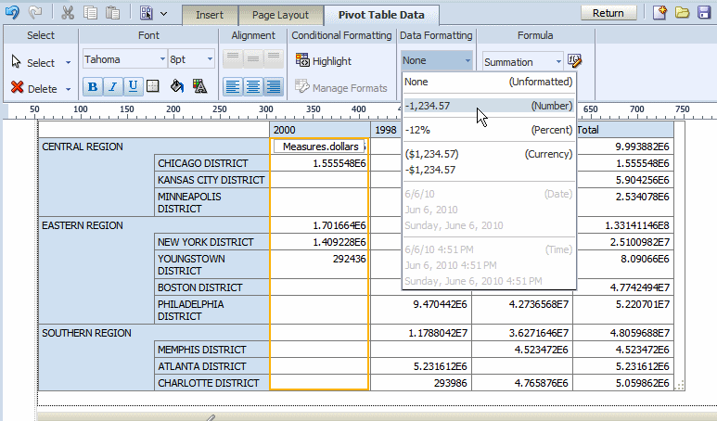
Task: Open the 8pt font size dropdown
Action: [x=191, y=59]
